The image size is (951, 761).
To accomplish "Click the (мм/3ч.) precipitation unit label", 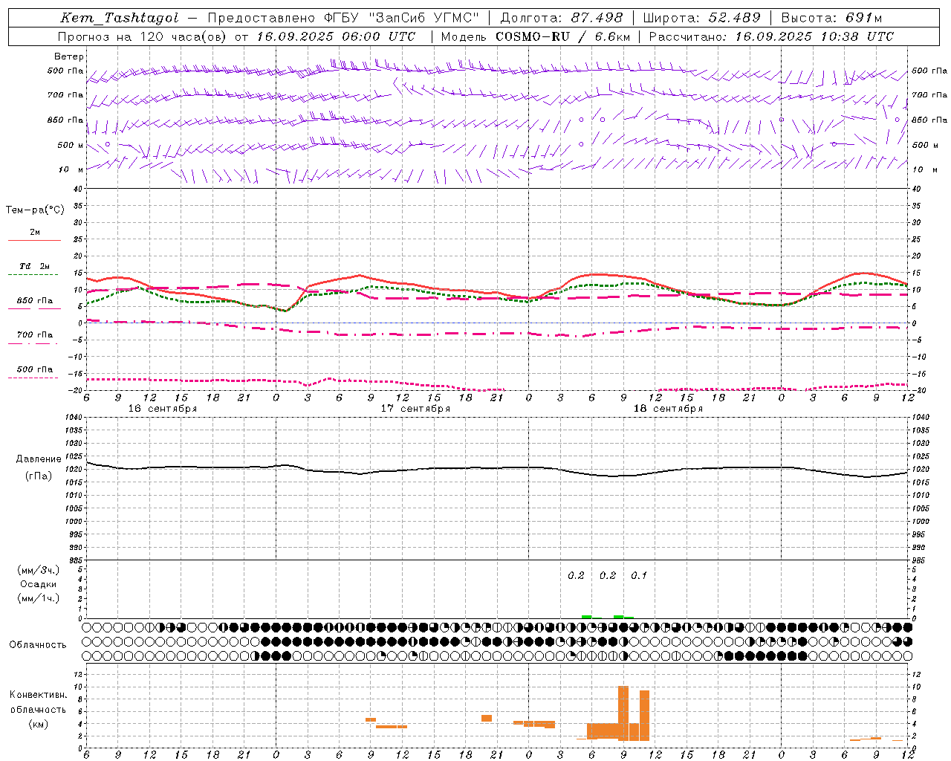I will pos(39,570).
